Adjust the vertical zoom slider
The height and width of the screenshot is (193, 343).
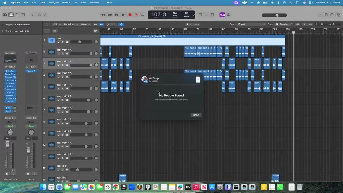[x=322, y=24]
